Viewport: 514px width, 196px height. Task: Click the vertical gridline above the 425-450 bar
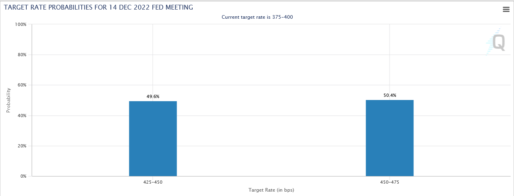[x=153, y=60]
